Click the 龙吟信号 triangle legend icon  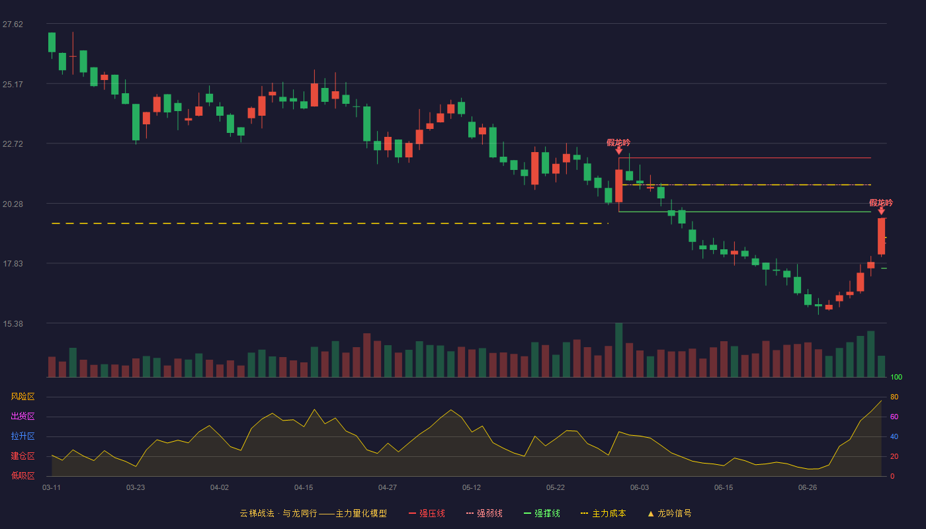pos(650,513)
